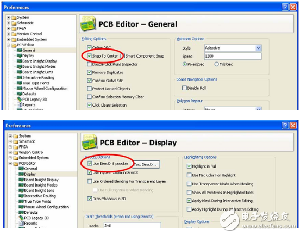Select Display page in upper tree
The image size is (300, 235).
(28, 55)
